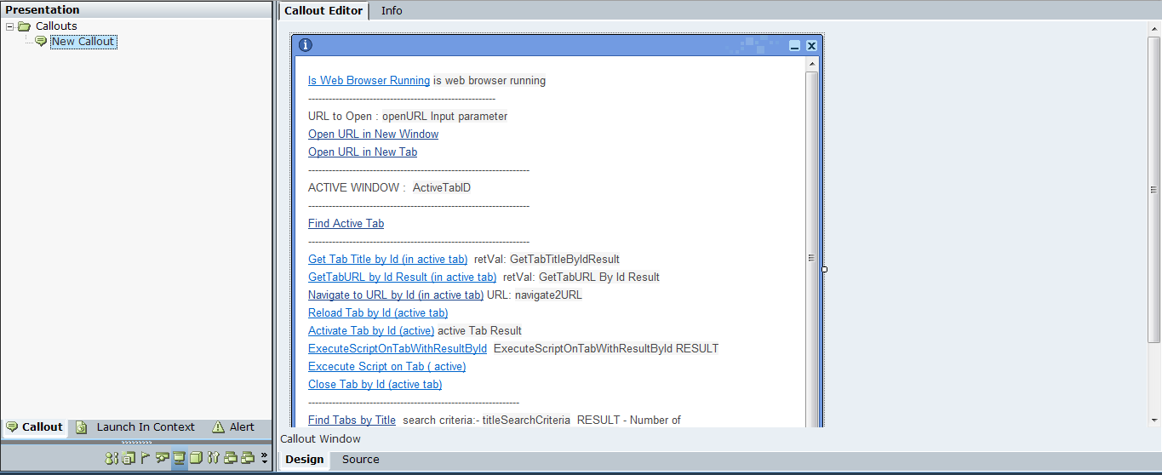The height and width of the screenshot is (475, 1162).
Task: Click the Open URL in New Tab link
Action: coord(363,152)
